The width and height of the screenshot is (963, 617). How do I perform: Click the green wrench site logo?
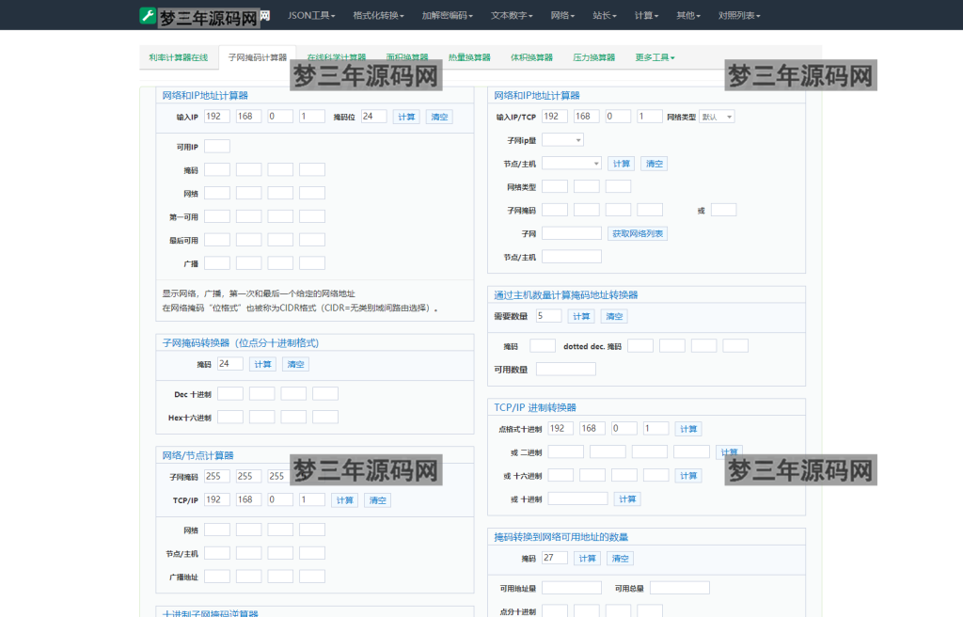148,15
